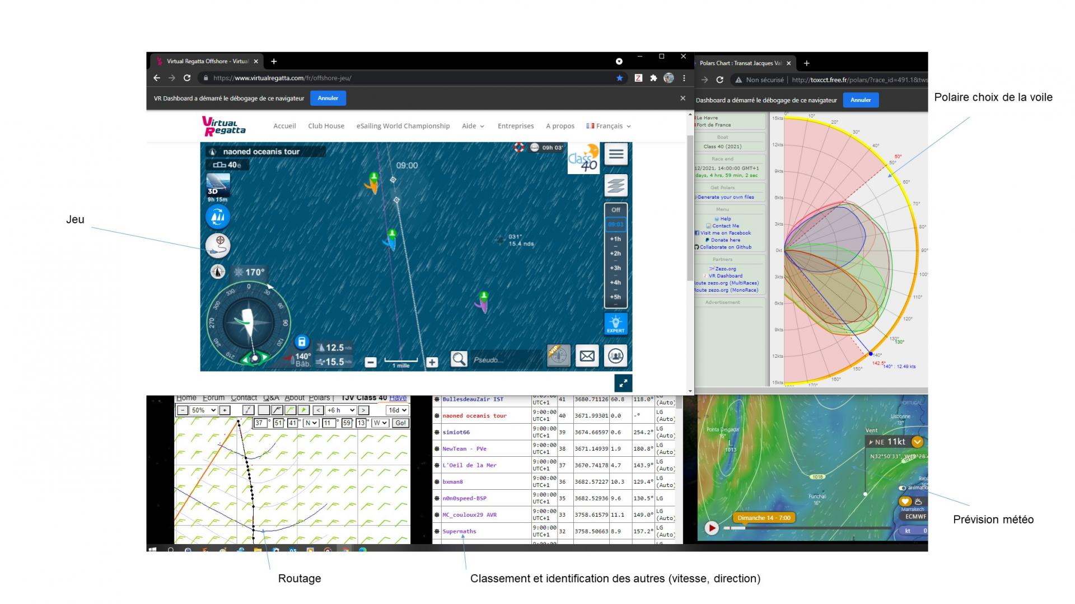Image resolution: width=1075 pixels, height=604 pixels.
Task: Select +3h forecast step
Action: [x=615, y=268]
